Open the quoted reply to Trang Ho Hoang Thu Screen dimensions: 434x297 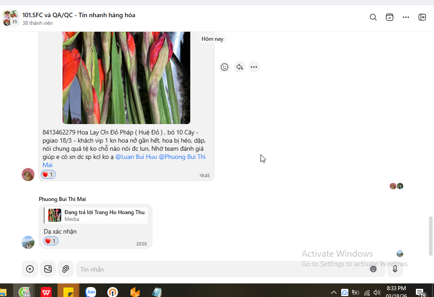pos(96,216)
